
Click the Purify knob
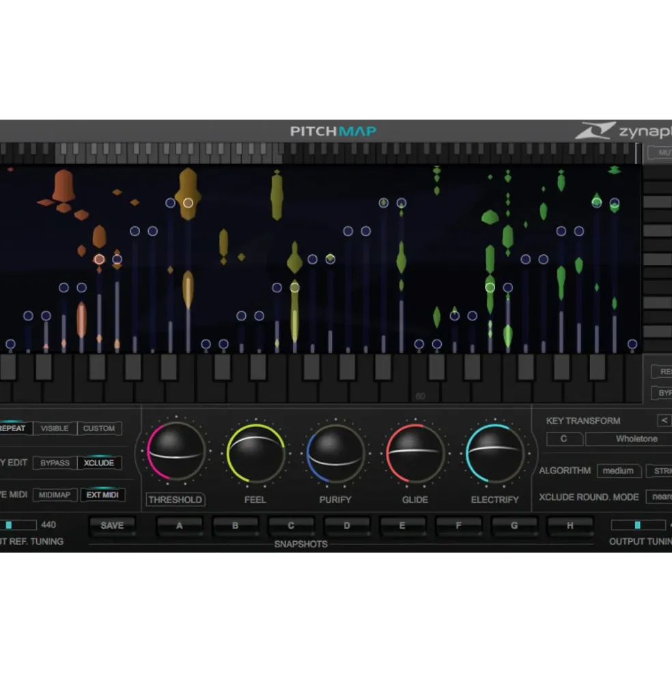[335, 454]
